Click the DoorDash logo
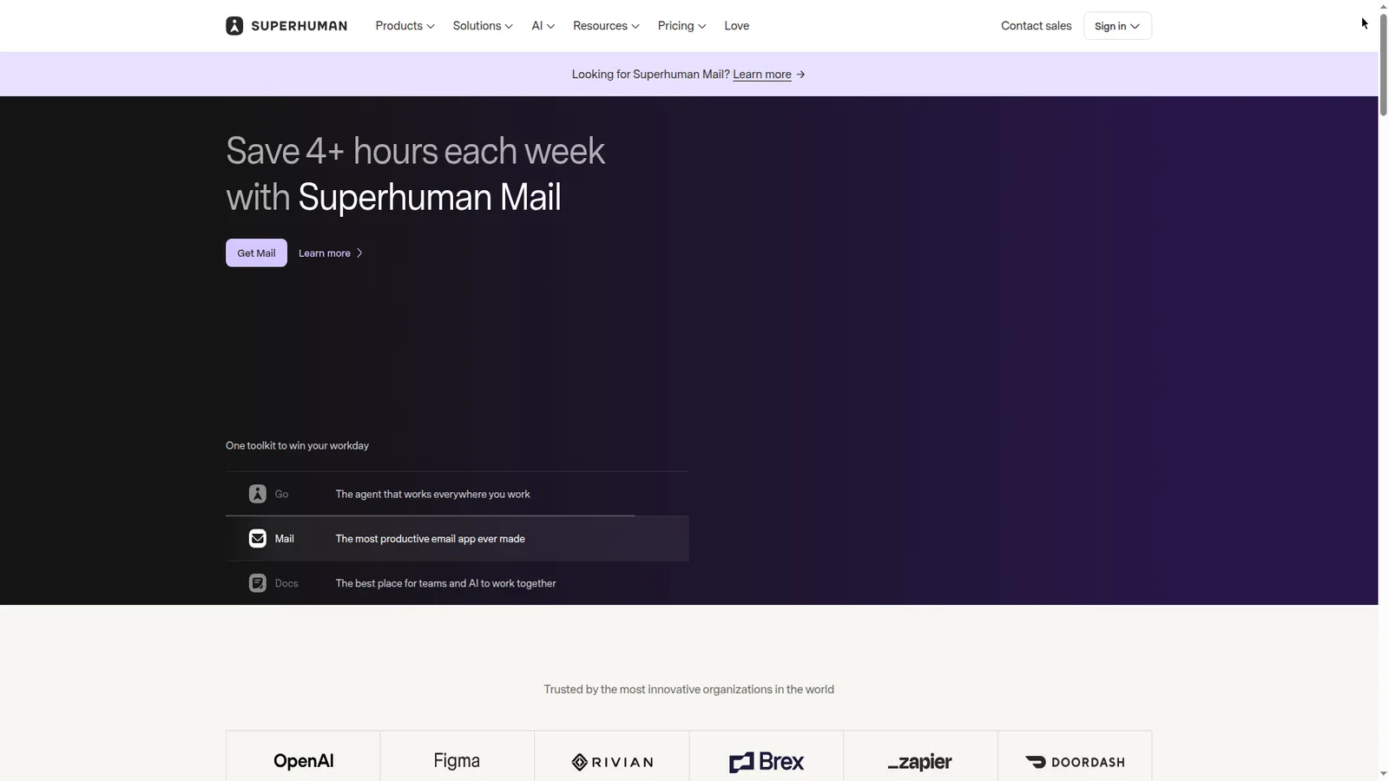Image resolution: width=1389 pixels, height=781 pixels. [1075, 762]
